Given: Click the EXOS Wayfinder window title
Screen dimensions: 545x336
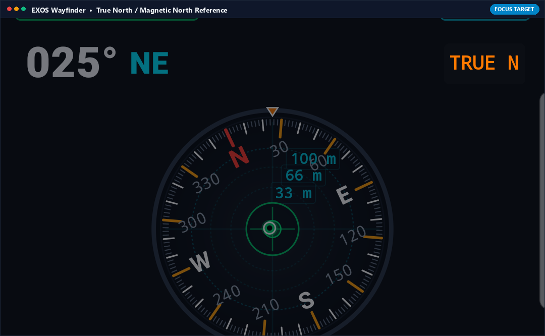Looking at the screenshot, I should pyautogui.click(x=129, y=10).
